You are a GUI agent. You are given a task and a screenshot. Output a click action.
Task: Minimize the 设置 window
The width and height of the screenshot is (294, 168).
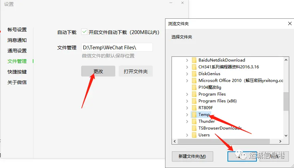[x=171, y=3]
